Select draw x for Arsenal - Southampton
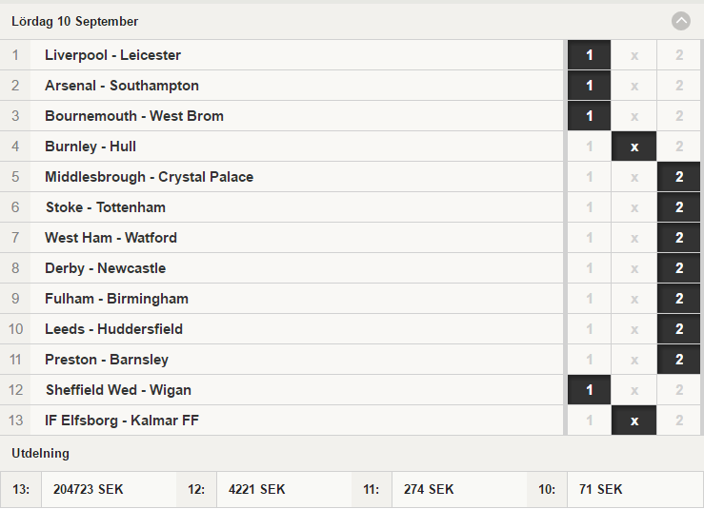 634,86
